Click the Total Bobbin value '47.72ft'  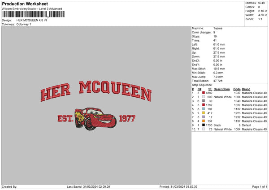click(218, 81)
